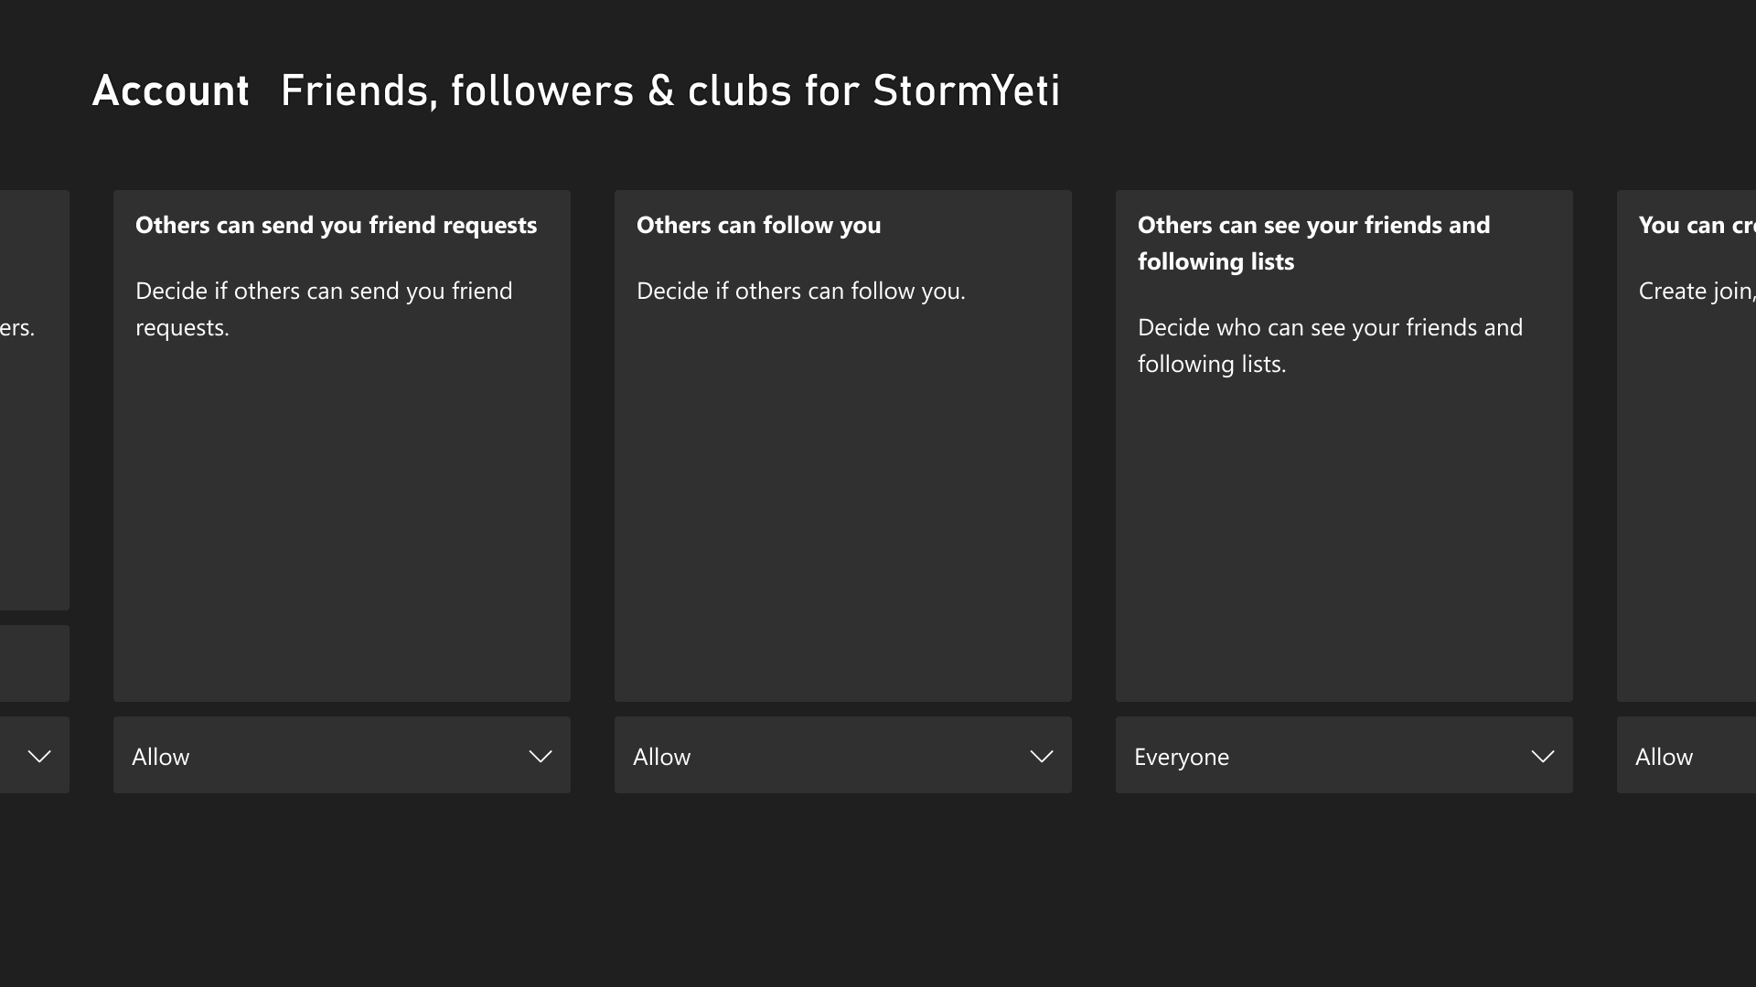Open the 'Others can follow you' Allow dropdown

point(841,756)
